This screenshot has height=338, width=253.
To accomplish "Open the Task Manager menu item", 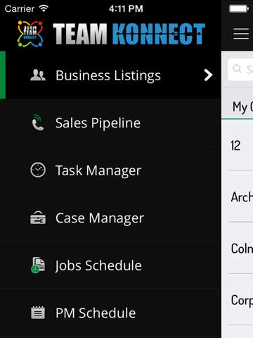I will coord(110,170).
